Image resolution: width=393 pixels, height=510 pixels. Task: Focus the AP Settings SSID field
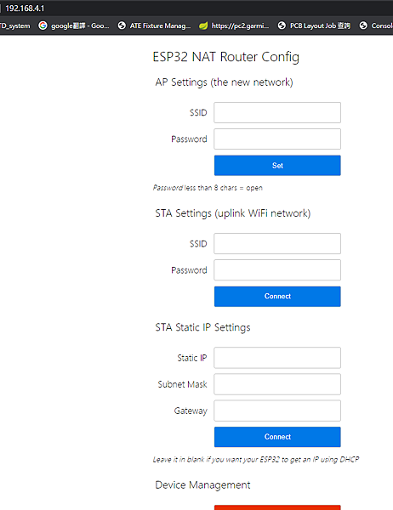click(277, 112)
